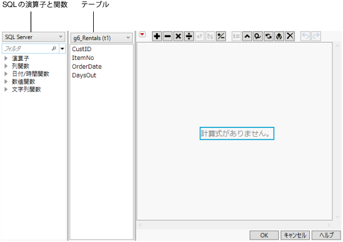Select the 文字列関数 tree label

pyautogui.click(x=26, y=89)
